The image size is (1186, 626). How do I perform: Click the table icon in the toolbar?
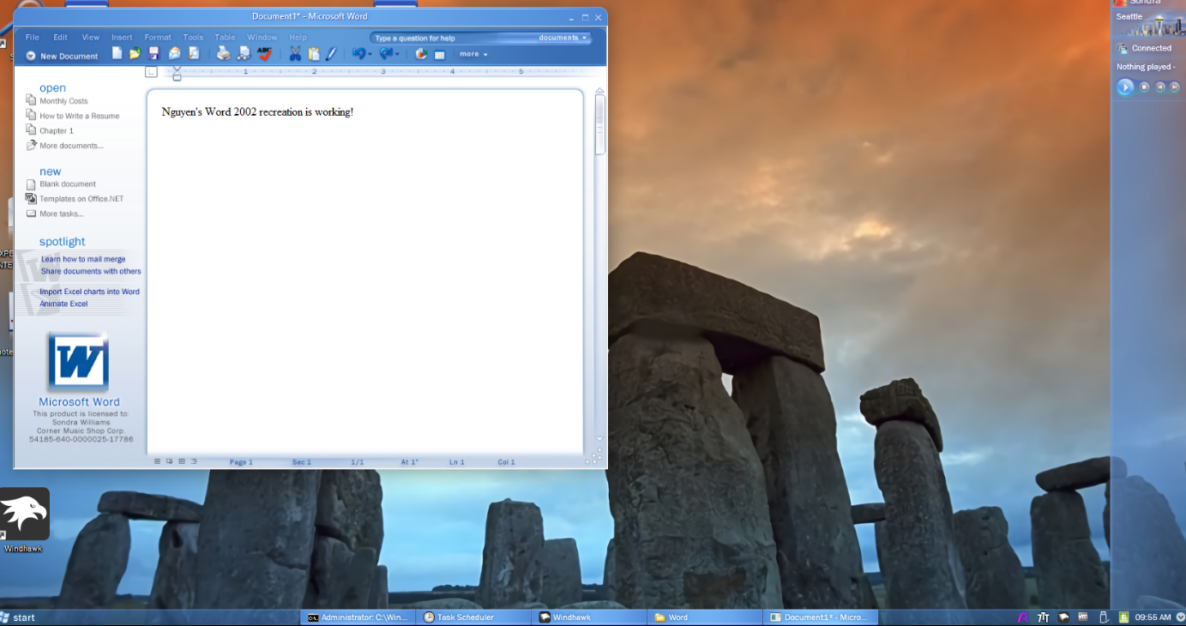click(440, 55)
